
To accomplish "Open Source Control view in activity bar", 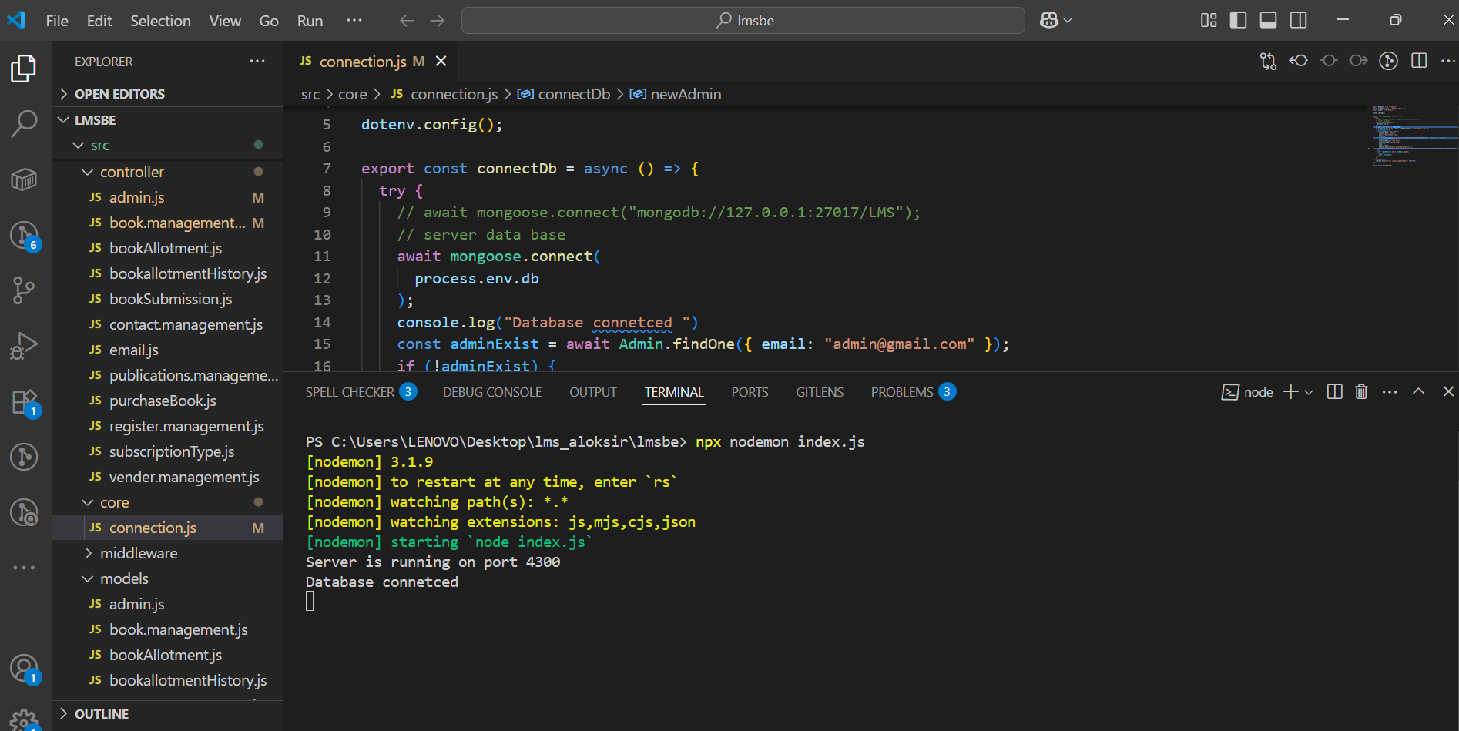I will (24, 290).
